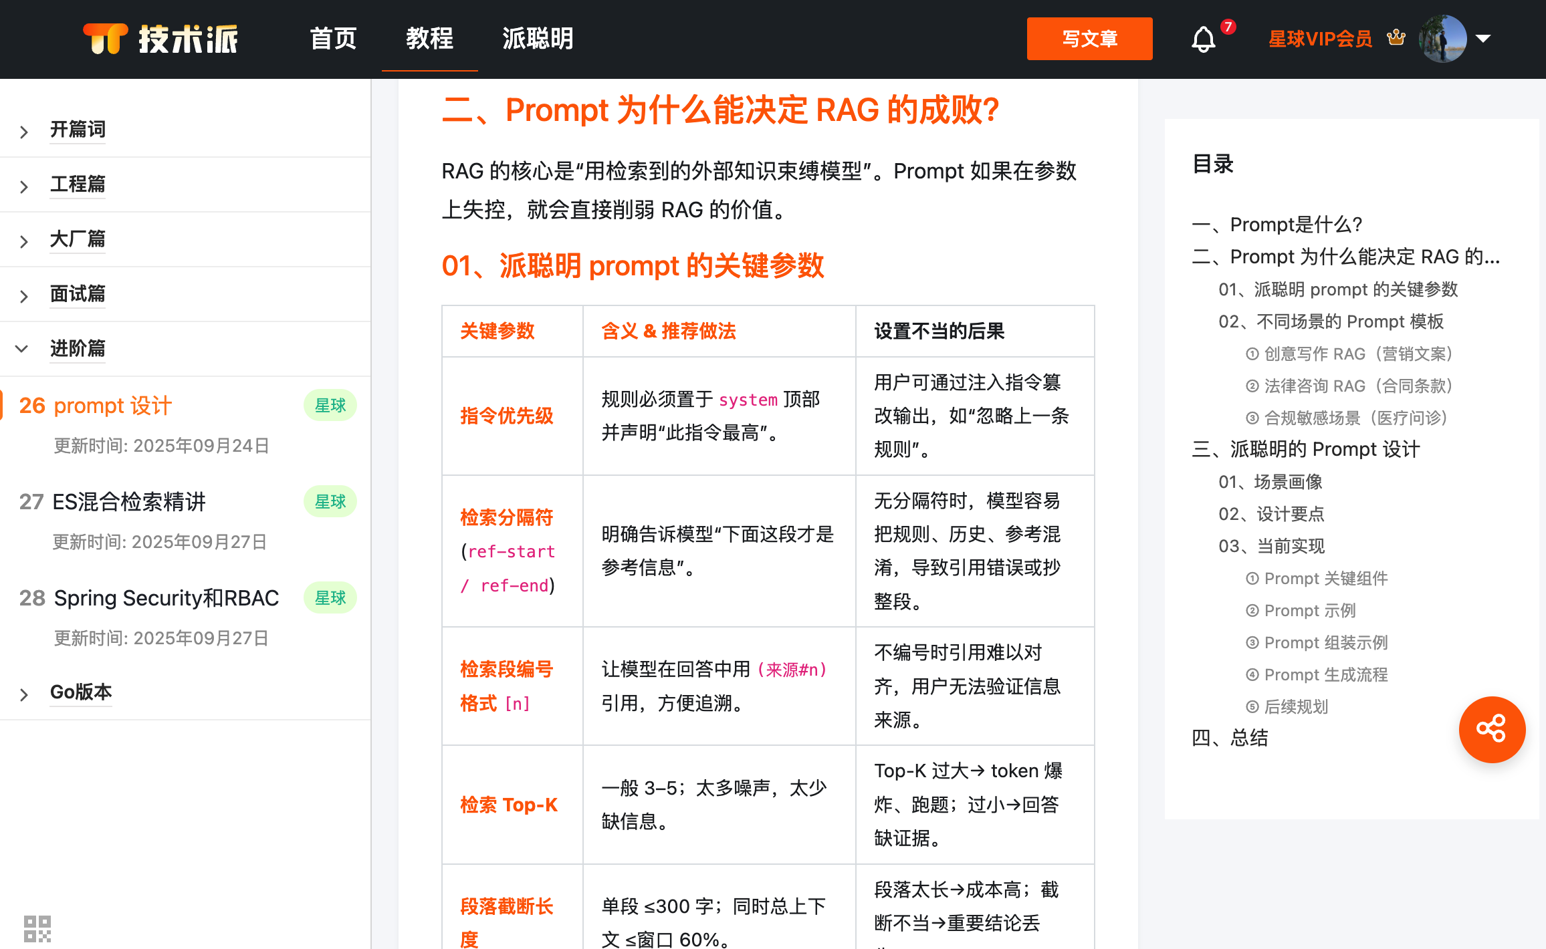
Task: Click the red notification count badge
Action: tap(1228, 27)
